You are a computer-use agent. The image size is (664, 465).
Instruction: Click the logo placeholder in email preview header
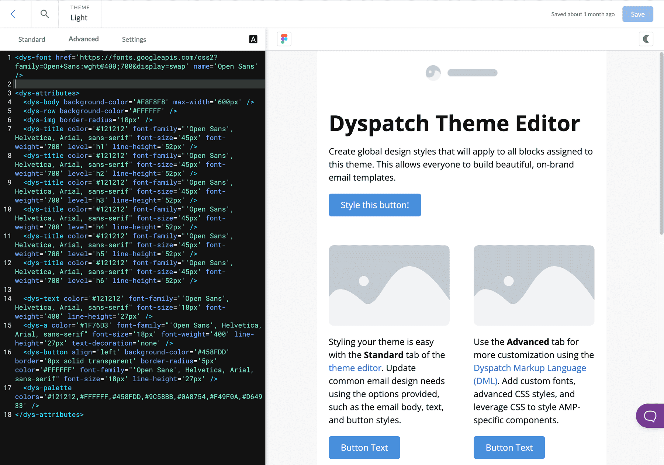[x=461, y=73]
